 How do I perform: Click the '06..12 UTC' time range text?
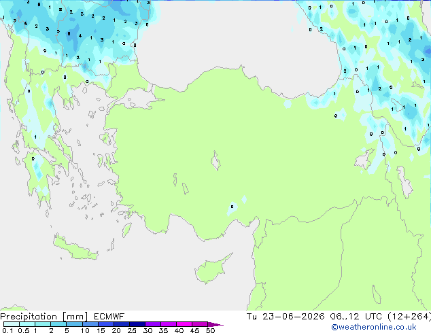coord(356,317)
